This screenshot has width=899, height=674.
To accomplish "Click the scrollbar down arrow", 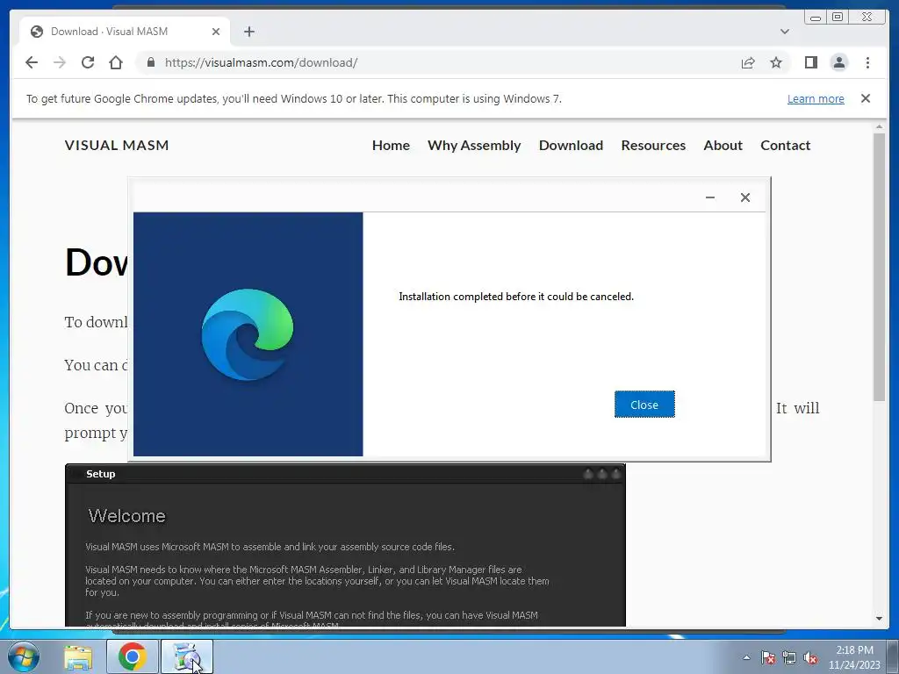I will [x=879, y=619].
